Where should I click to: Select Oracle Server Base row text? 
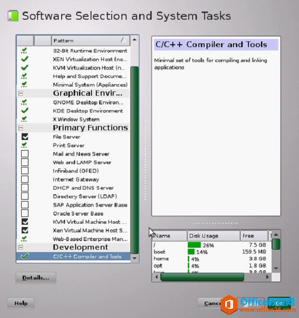click(x=78, y=214)
